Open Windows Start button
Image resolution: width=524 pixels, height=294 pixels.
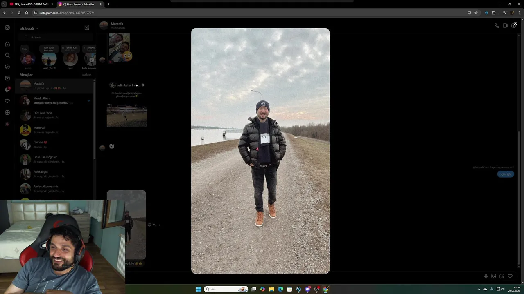(199, 289)
